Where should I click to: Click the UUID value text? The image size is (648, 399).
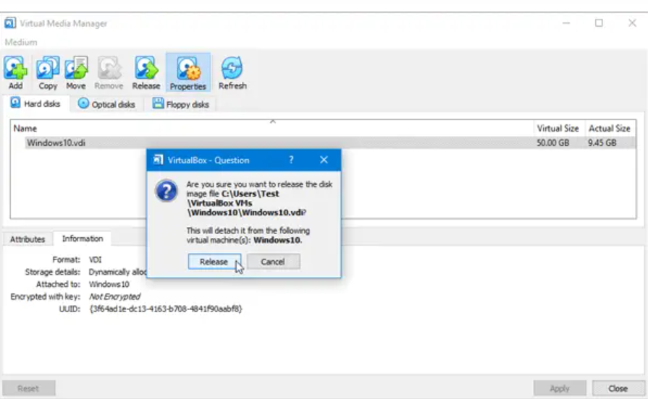coord(166,309)
